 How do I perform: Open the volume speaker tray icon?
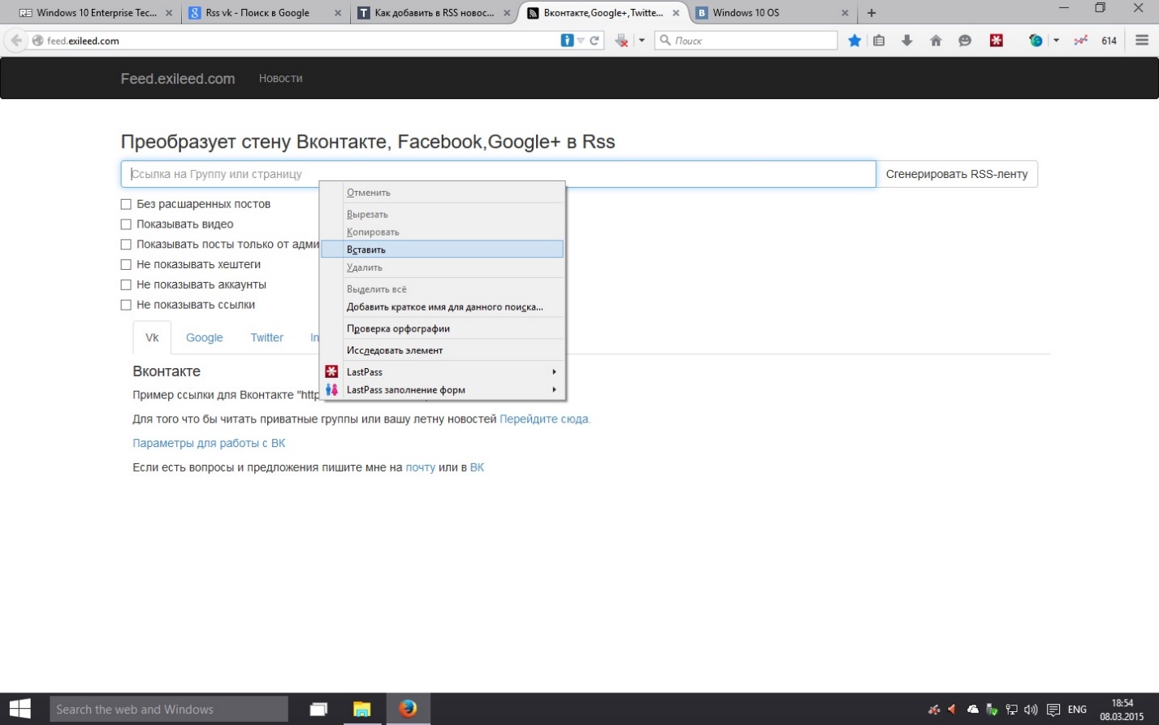coord(1031,710)
